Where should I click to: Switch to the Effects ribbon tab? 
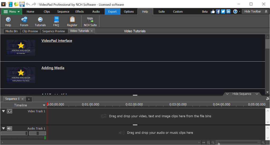[80, 12]
